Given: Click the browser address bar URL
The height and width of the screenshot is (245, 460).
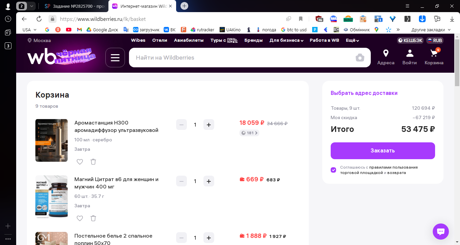Looking at the screenshot, I should tap(103, 19).
